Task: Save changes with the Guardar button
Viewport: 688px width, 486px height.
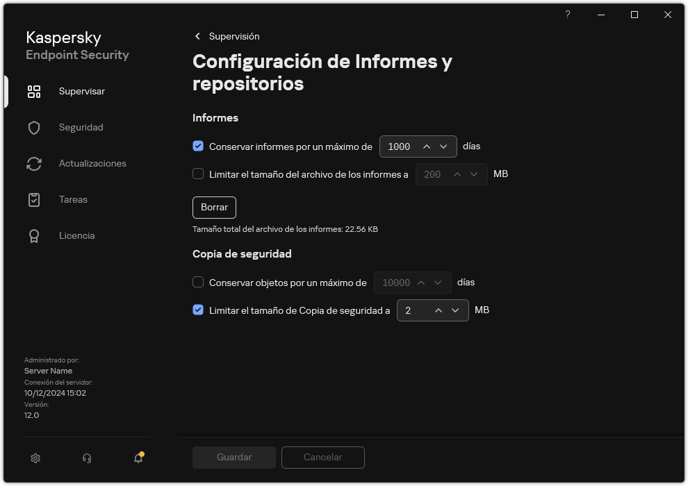Action: tap(234, 457)
